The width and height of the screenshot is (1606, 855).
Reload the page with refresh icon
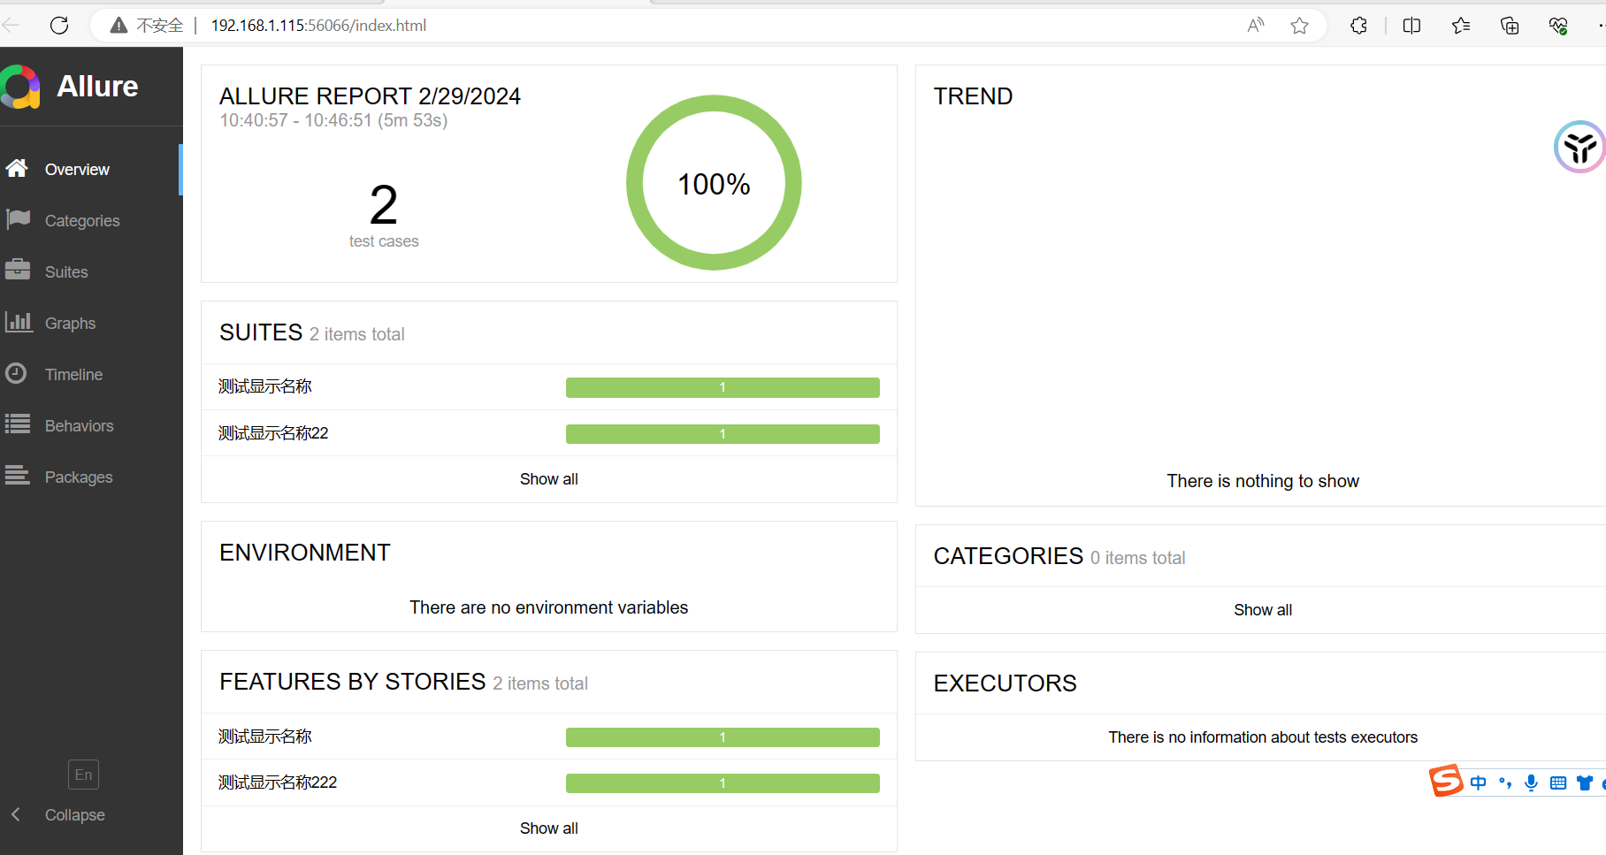pos(59,26)
